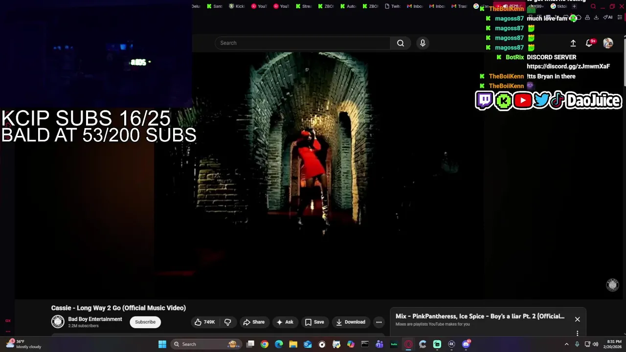626x352 pixels.
Task: Click the Share button under the video
Action: (254, 322)
